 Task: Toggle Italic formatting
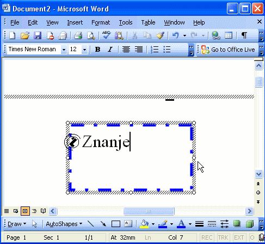tap(110, 50)
